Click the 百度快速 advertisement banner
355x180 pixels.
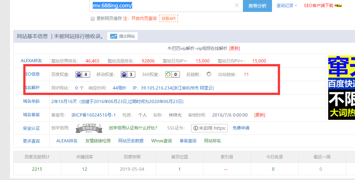[341, 88]
